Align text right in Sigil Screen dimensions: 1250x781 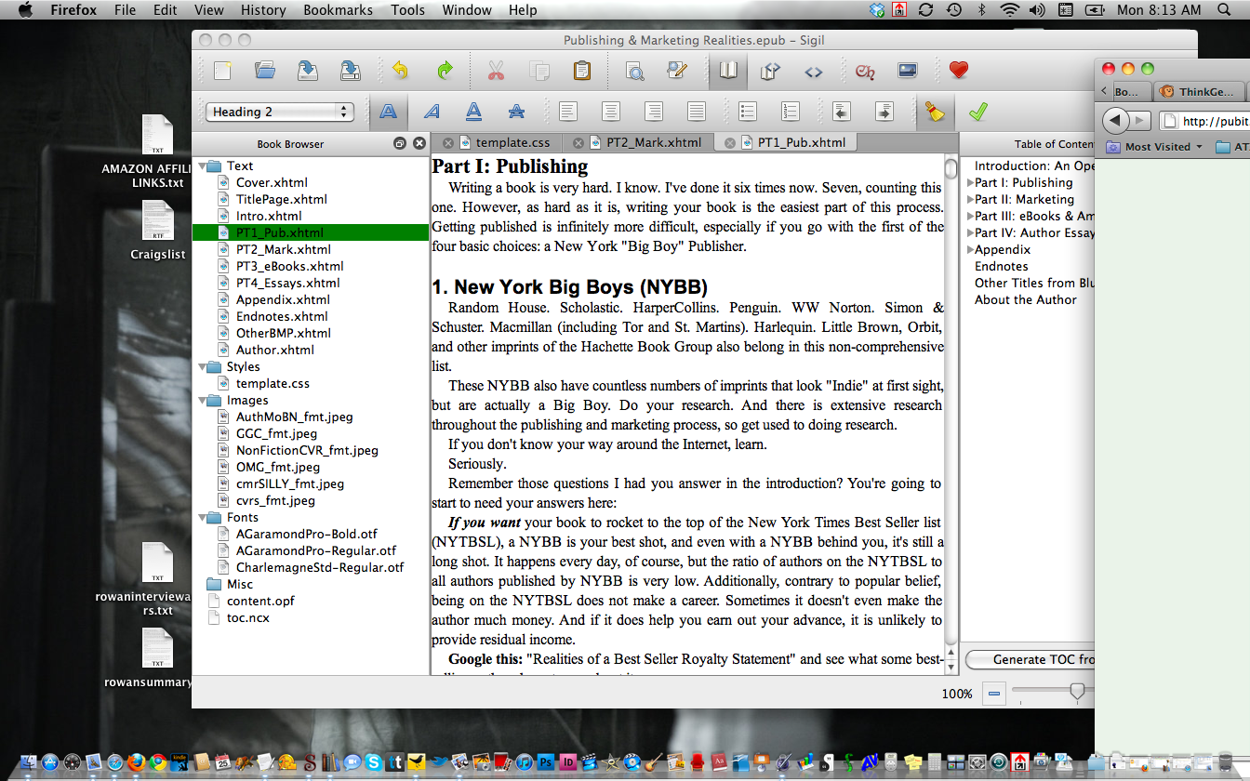coord(654,112)
